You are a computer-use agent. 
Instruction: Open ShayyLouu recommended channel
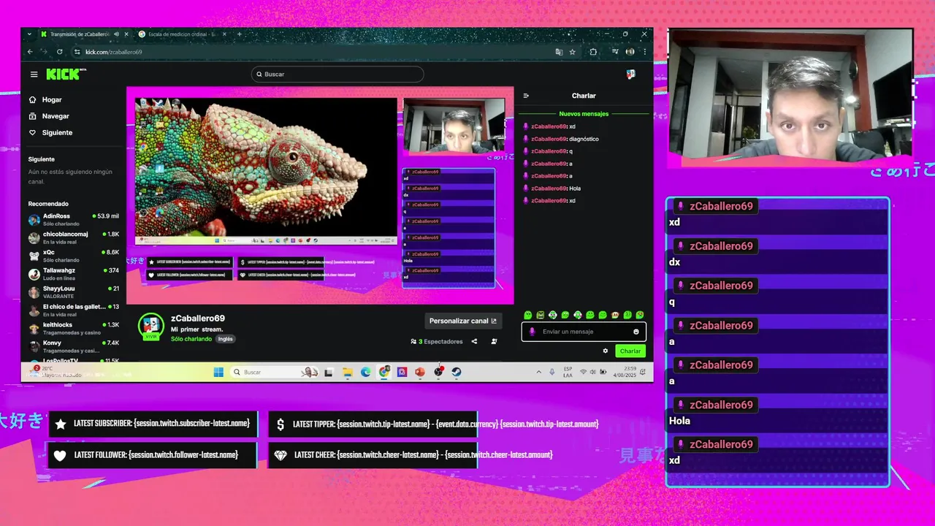(73, 291)
